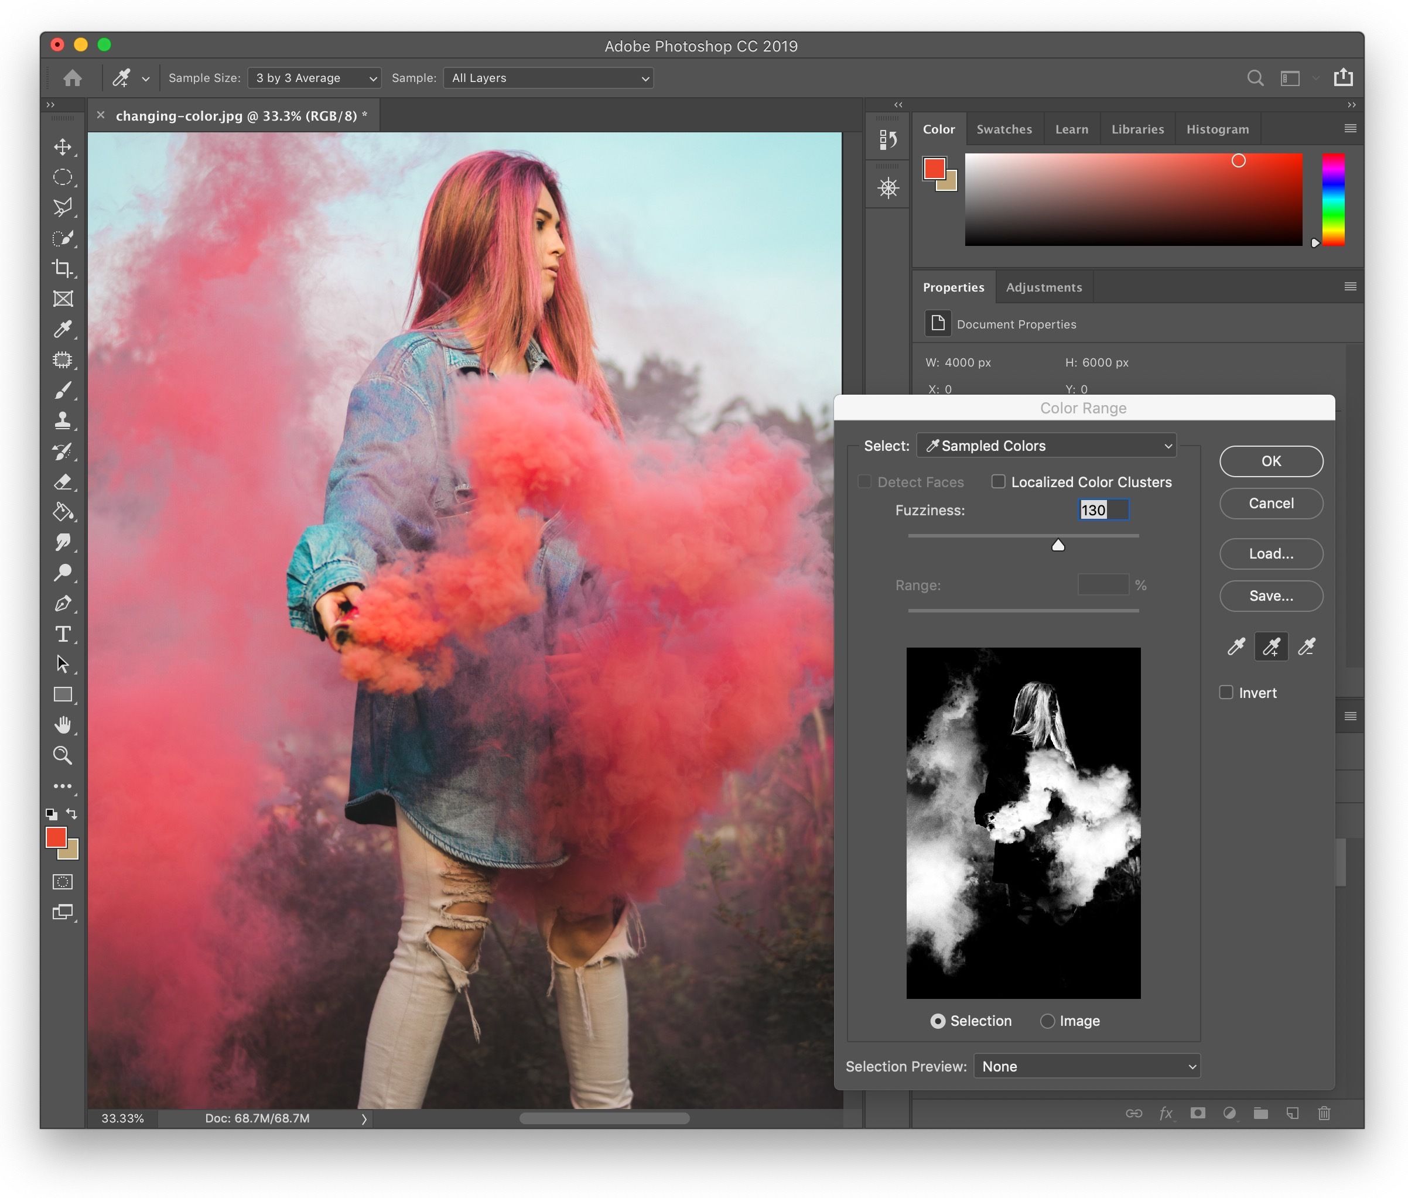Click the OK button

point(1270,460)
